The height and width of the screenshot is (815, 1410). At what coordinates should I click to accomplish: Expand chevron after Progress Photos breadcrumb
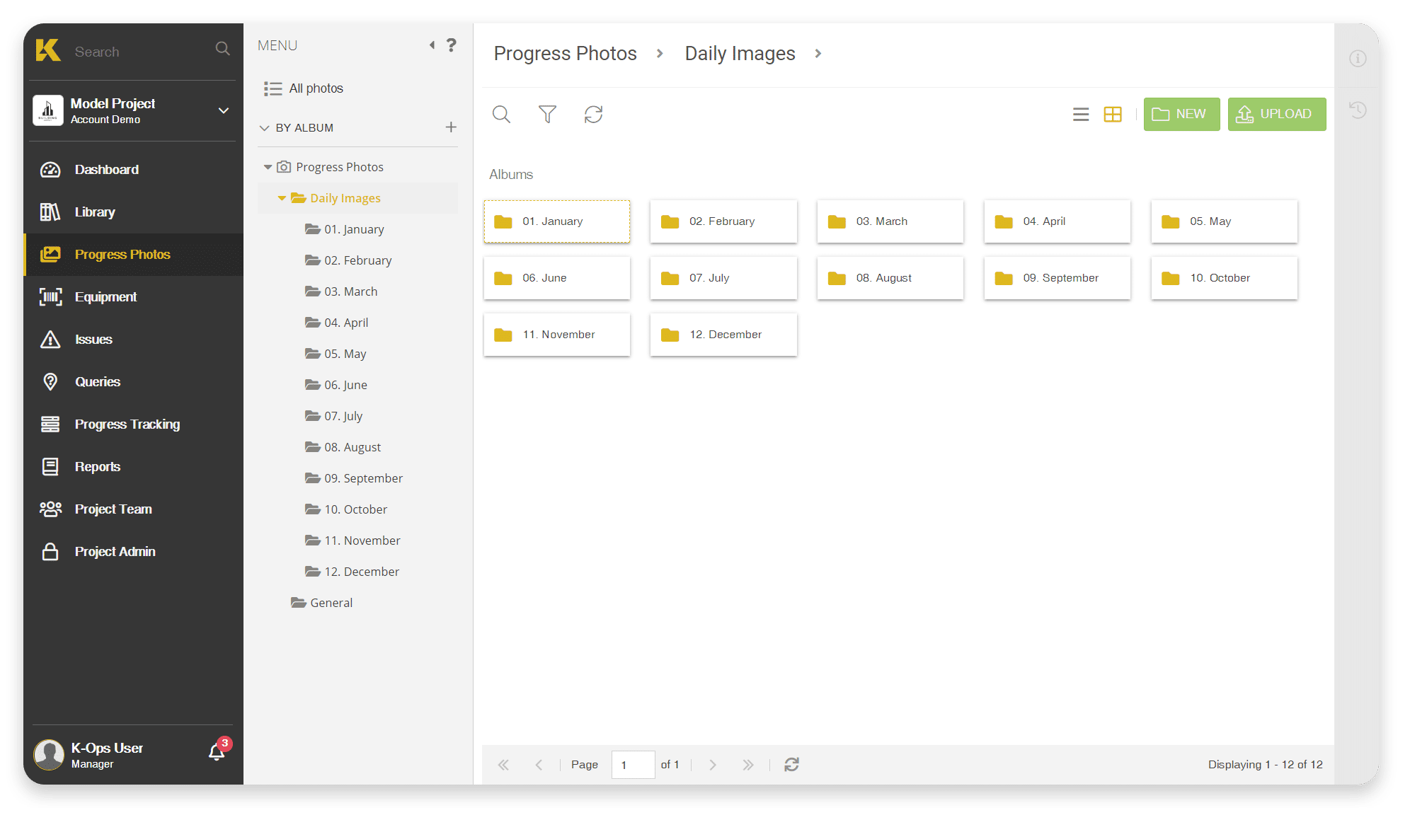[660, 54]
